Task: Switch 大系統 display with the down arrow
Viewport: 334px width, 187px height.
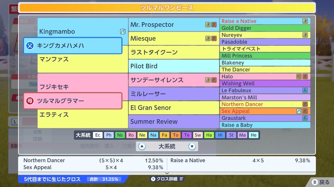Action: click(x=192, y=146)
